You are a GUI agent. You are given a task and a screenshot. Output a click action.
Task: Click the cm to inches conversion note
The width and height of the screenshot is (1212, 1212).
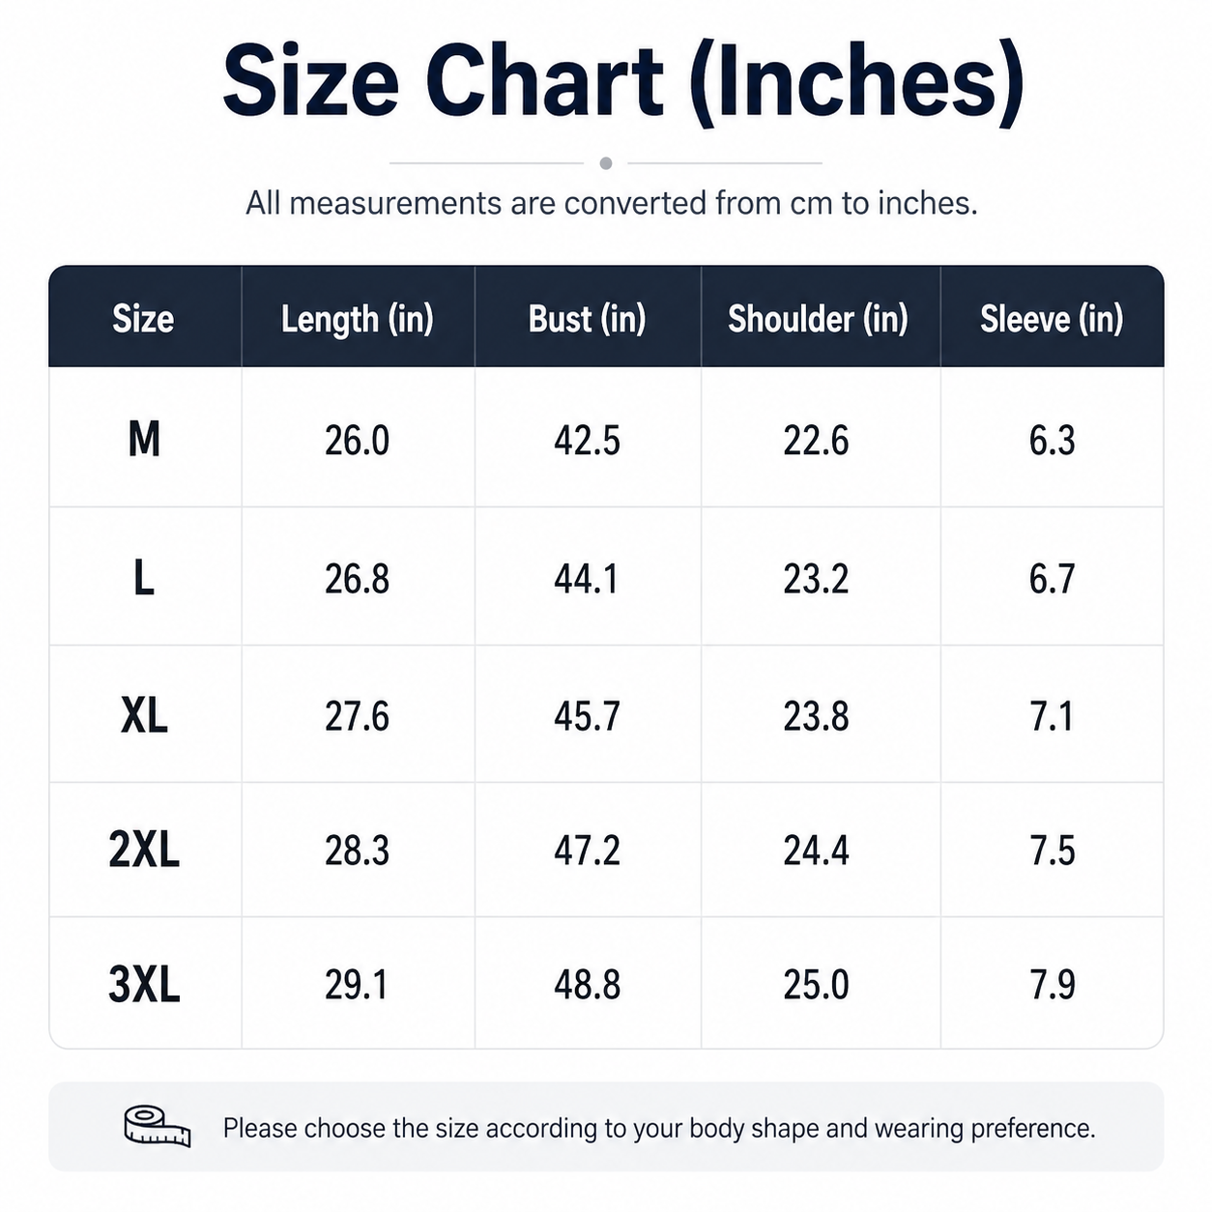(x=612, y=203)
